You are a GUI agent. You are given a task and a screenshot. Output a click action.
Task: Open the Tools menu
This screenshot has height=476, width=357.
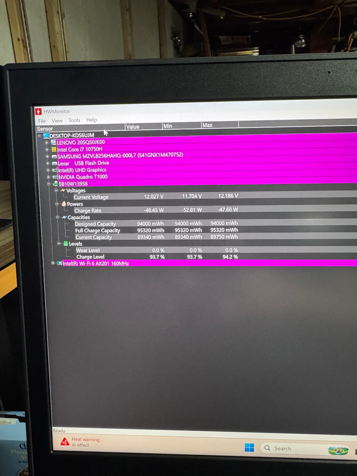(74, 120)
